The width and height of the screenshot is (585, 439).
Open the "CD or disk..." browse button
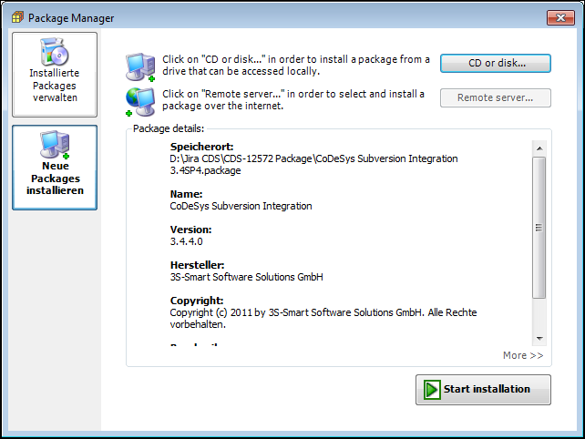[x=496, y=63]
